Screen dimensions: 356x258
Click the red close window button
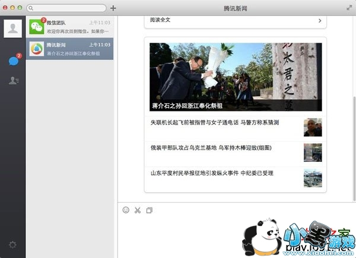[x=5, y=8]
